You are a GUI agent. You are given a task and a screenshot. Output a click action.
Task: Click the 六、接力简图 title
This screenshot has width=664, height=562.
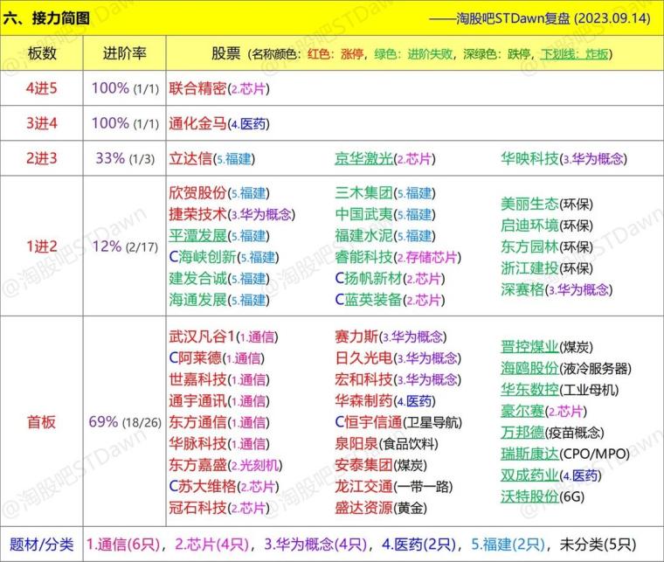coord(46,18)
